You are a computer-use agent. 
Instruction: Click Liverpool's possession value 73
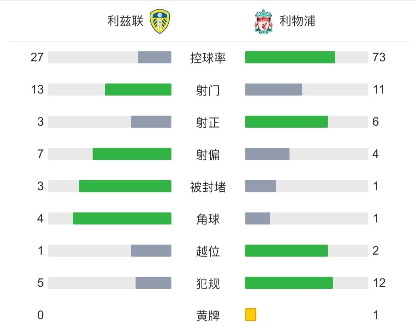click(x=379, y=57)
